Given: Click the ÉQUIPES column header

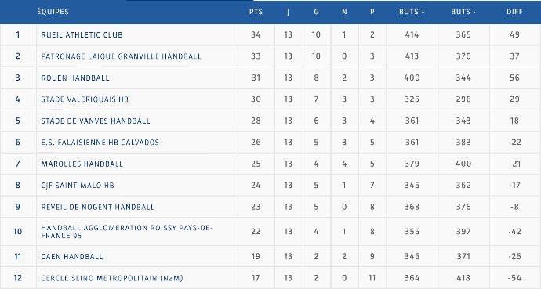Looking at the screenshot, I should pyautogui.click(x=53, y=12).
